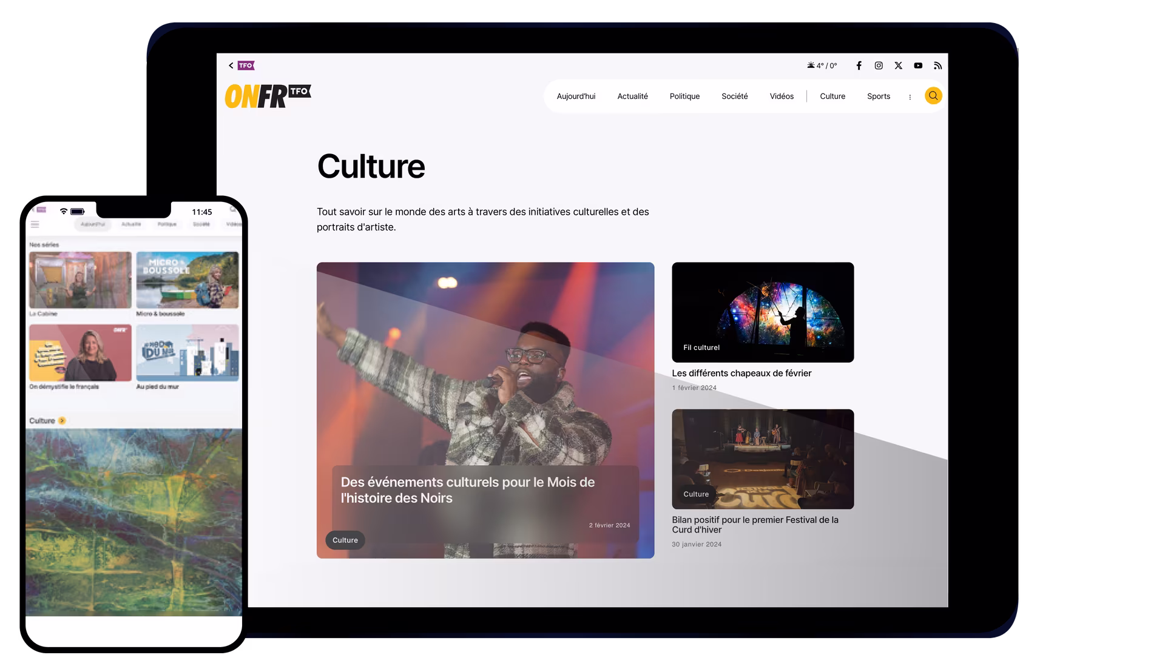Go home via the ONFR TFO logo

click(268, 96)
